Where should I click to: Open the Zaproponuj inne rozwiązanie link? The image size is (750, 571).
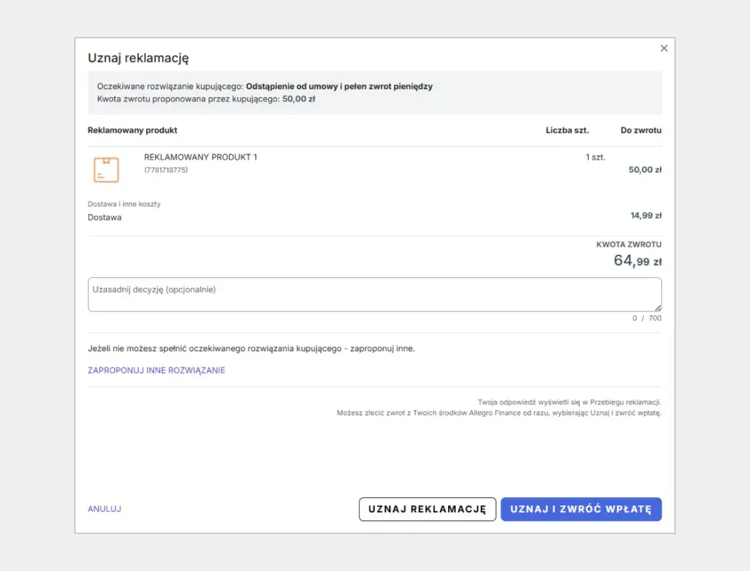pos(156,370)
